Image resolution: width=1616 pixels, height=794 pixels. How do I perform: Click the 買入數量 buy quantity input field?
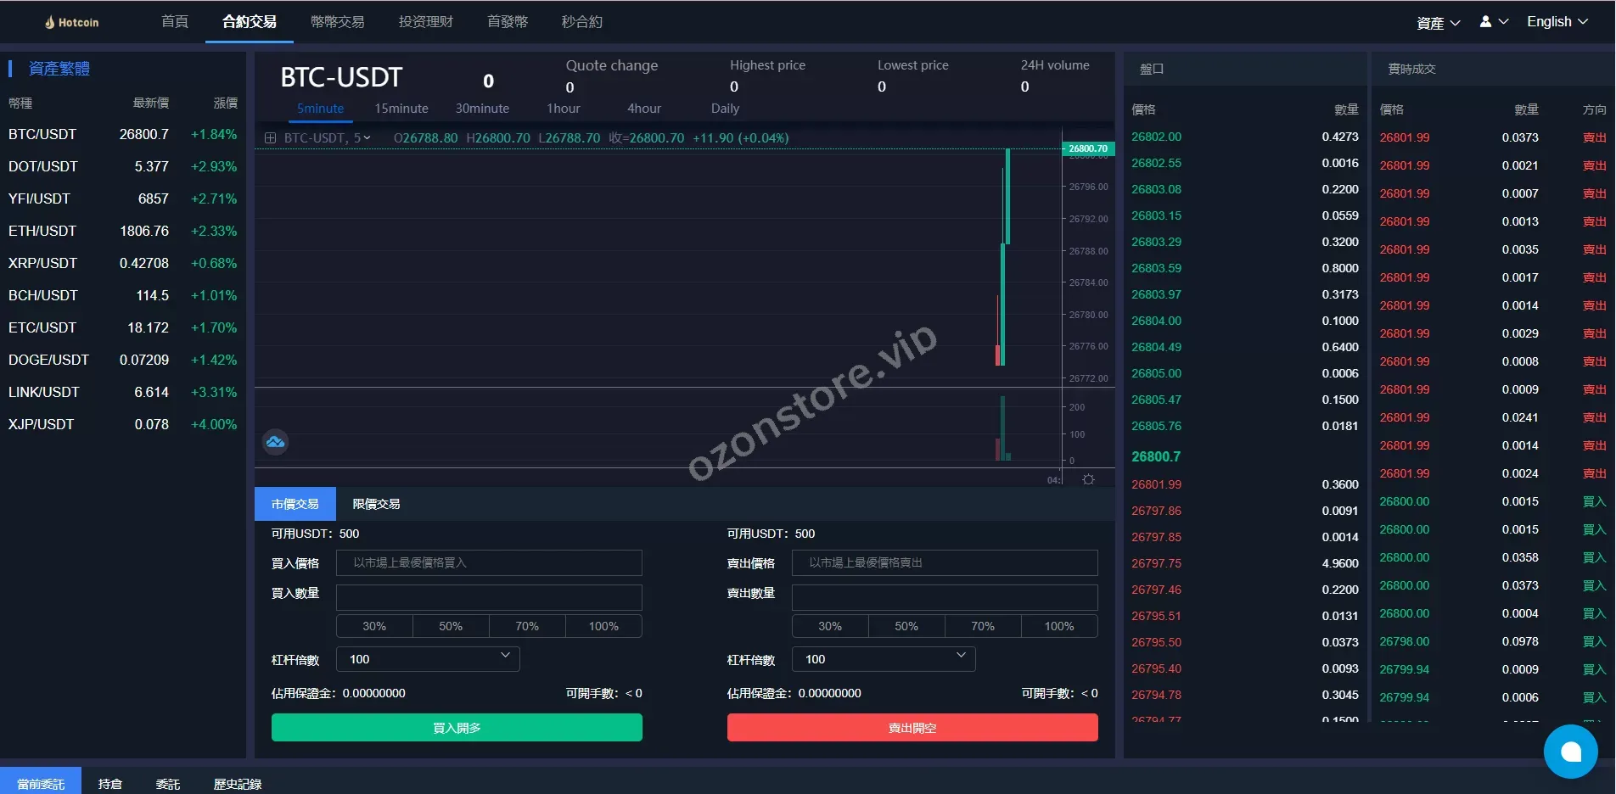pyautogui.click(x=489, y=597)
